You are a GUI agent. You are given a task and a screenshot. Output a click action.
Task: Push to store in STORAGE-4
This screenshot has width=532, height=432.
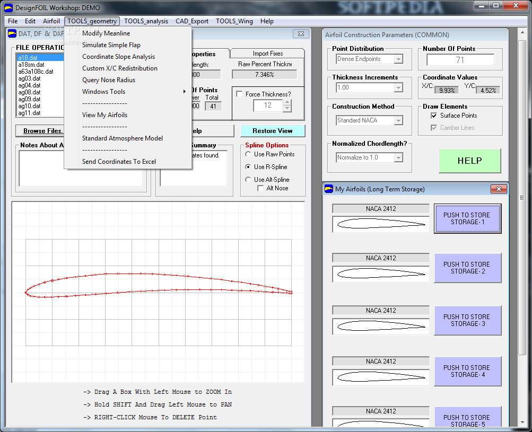point(467,371)
